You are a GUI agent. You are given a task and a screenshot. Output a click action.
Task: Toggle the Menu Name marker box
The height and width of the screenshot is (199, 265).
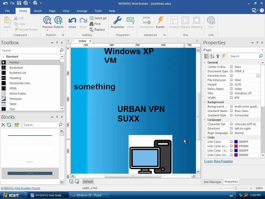pyautogui.click(x=231, y=89)
